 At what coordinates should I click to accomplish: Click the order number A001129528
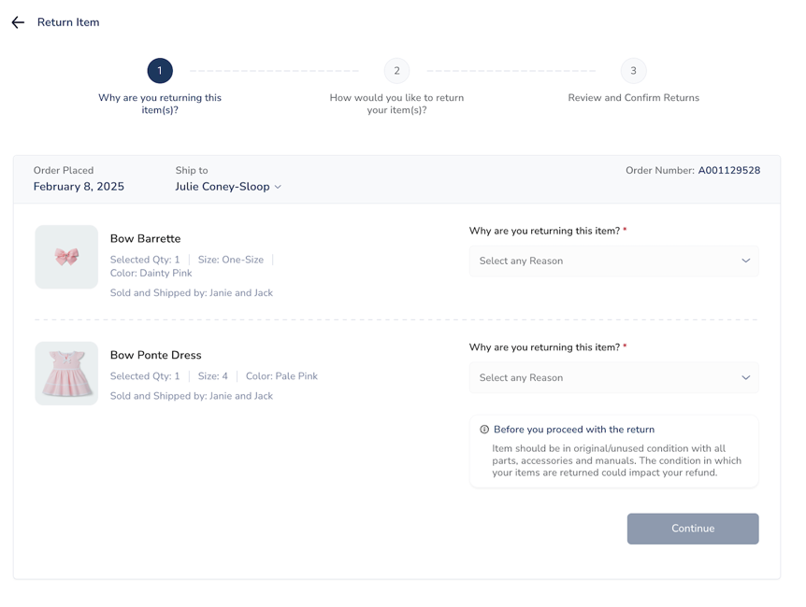tap(729, 171)
